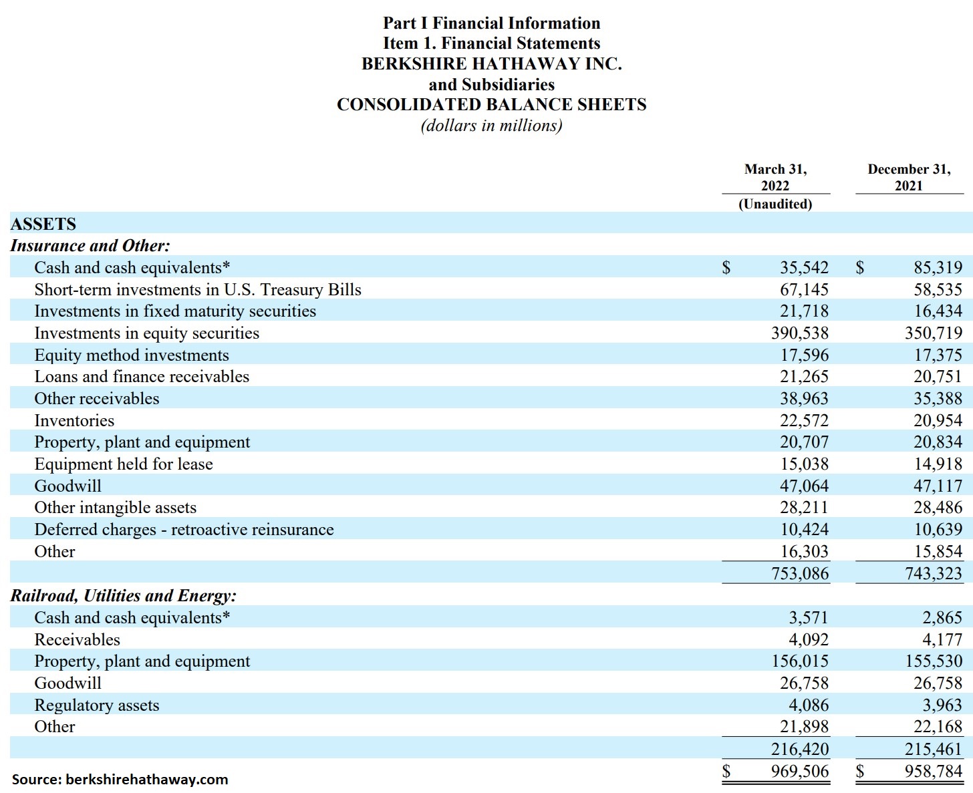Click the value 350,719
The width and height of the screenshot is (973, 793).
coord(934,333)
